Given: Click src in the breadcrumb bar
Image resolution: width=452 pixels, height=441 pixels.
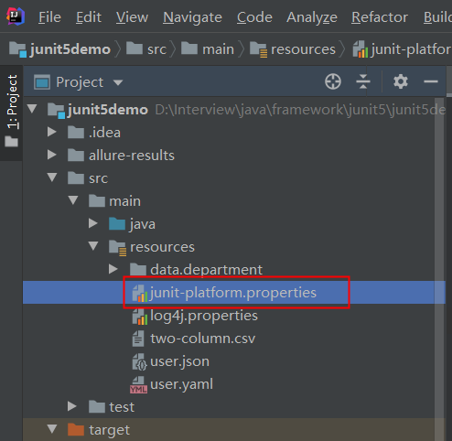Looking at the screenshot, I should pyautogui.click(x=146, y=49).
